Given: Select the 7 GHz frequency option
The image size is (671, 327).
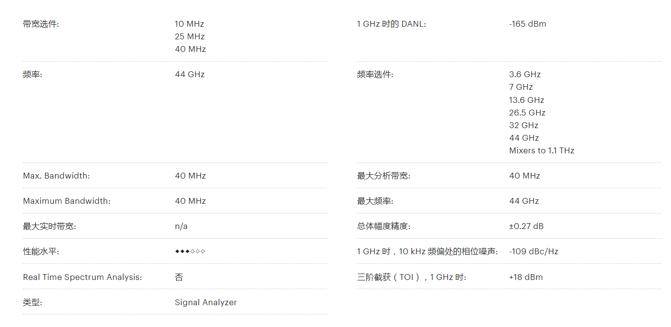Looking at the screenshot, I should pos(521,87).
